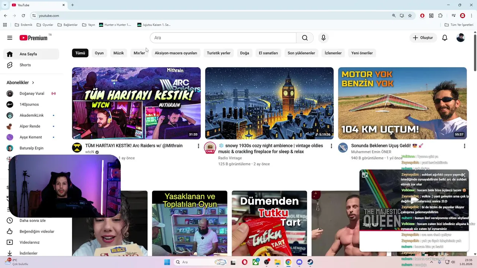This screenshot has width=477, height=268.
Task: Focus the Ara search field
Action: 223,38
